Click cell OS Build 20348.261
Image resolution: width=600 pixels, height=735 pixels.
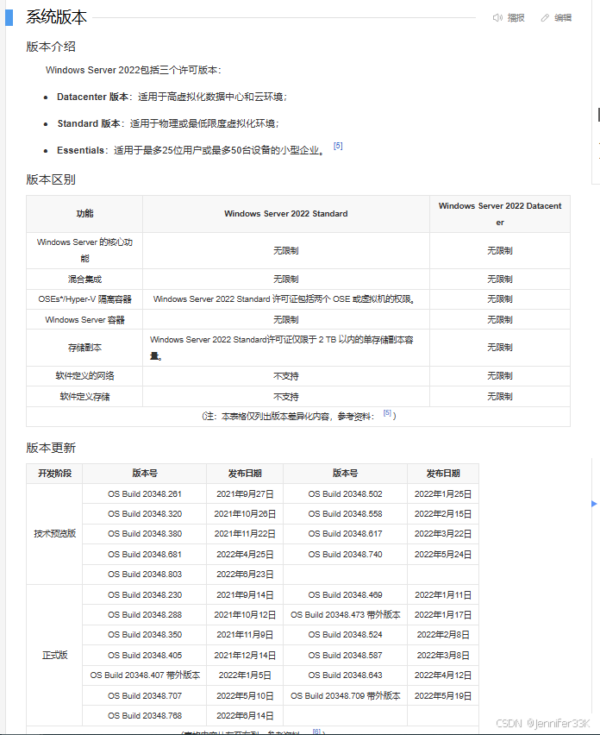(145, 494)
